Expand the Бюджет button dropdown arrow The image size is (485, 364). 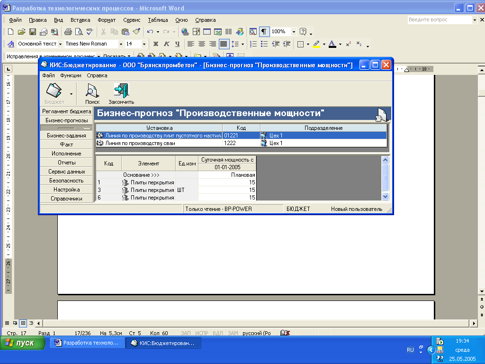tap(72, 94)
